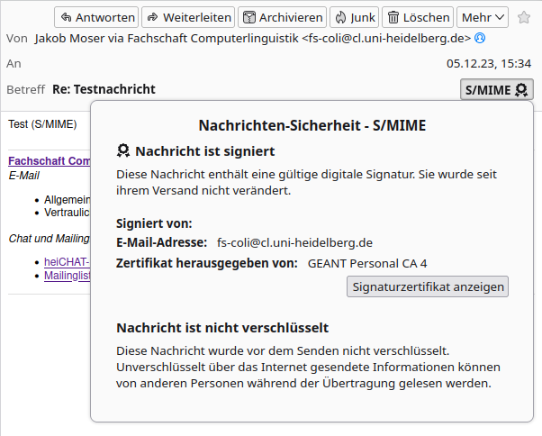Toggle the S/MIME security button
Screen dimensions: 542x436
point(497,89)
